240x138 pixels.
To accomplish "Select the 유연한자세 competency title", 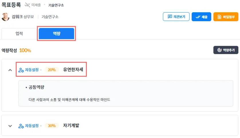I will pyautogui.click(x=73, y=70).
